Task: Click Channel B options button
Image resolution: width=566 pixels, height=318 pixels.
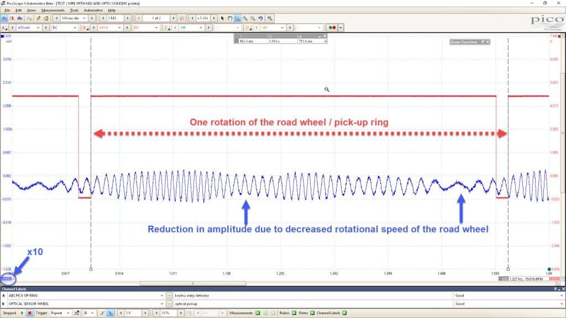Action: point(86,28)
